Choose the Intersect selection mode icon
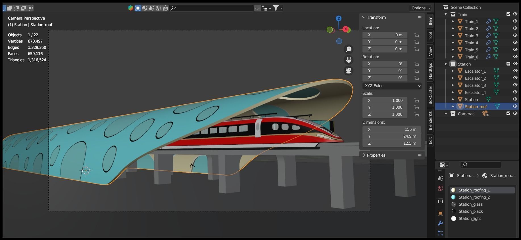The image size is (521, 240). click(30, 8)
